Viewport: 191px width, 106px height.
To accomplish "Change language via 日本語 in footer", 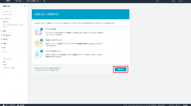I will point(22,105).
